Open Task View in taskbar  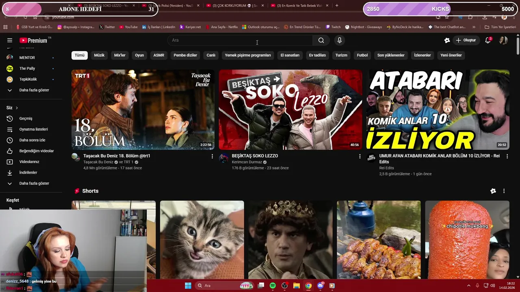pyautogui.click(x=261, y=286)
